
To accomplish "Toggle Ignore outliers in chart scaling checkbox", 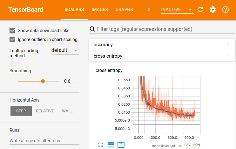I will tap(12, 39).
